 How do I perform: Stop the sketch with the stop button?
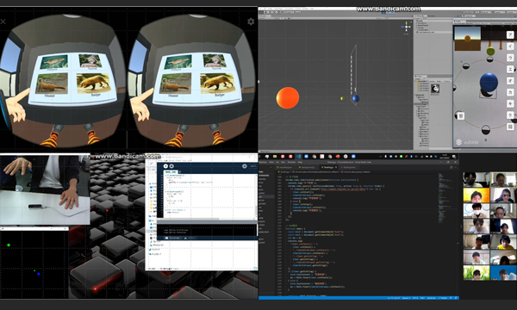pos(171,166)
